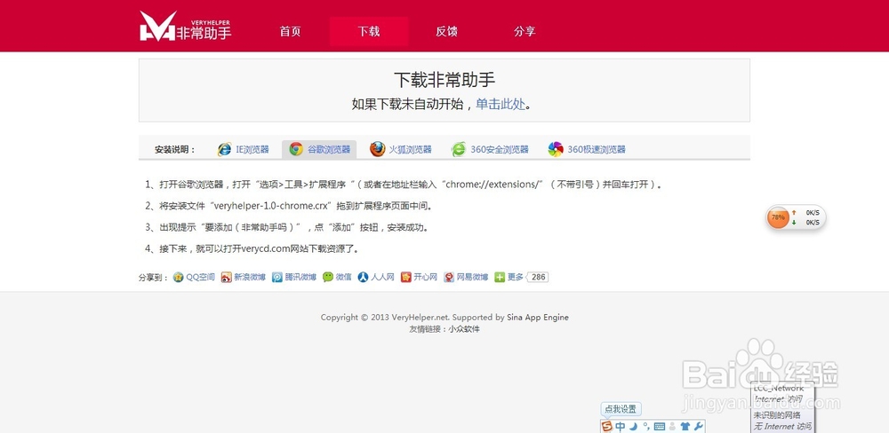889x433 pixels.
Task: Go to the 反馈 feedback tab
Action: 446,31
